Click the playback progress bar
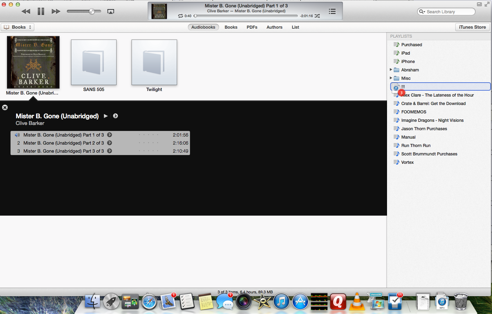Screen dimensions: 492x314 pos(246,16)
